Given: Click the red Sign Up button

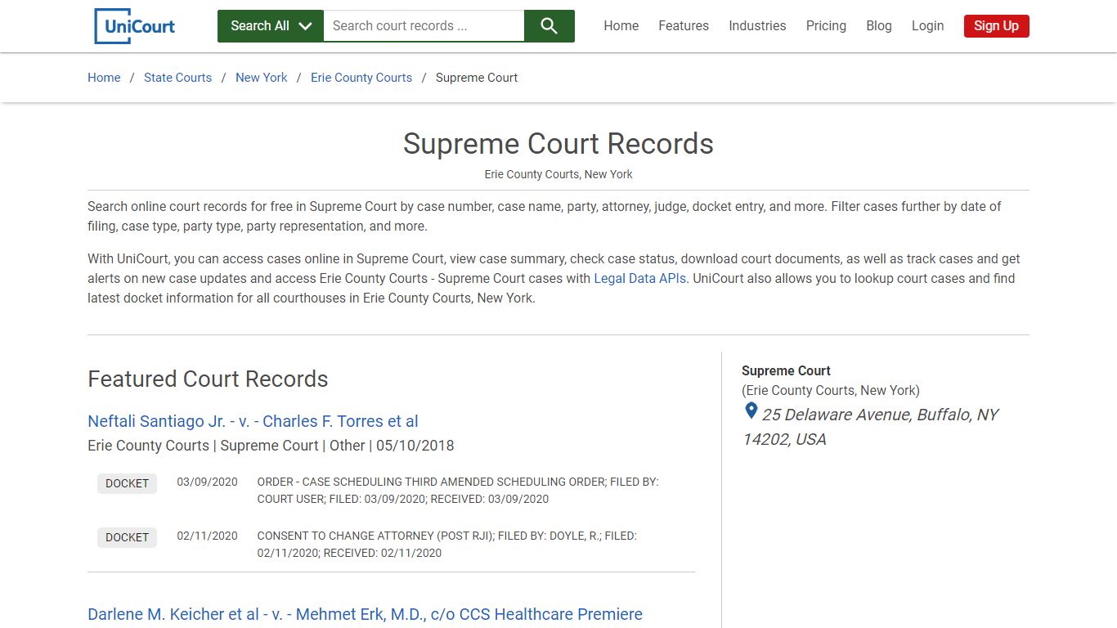Looking at the screenshot, I should point(996,26).
